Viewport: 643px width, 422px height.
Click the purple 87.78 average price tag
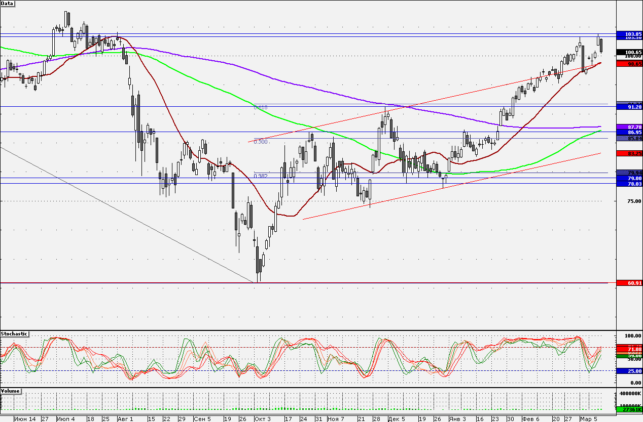point(629,126)
